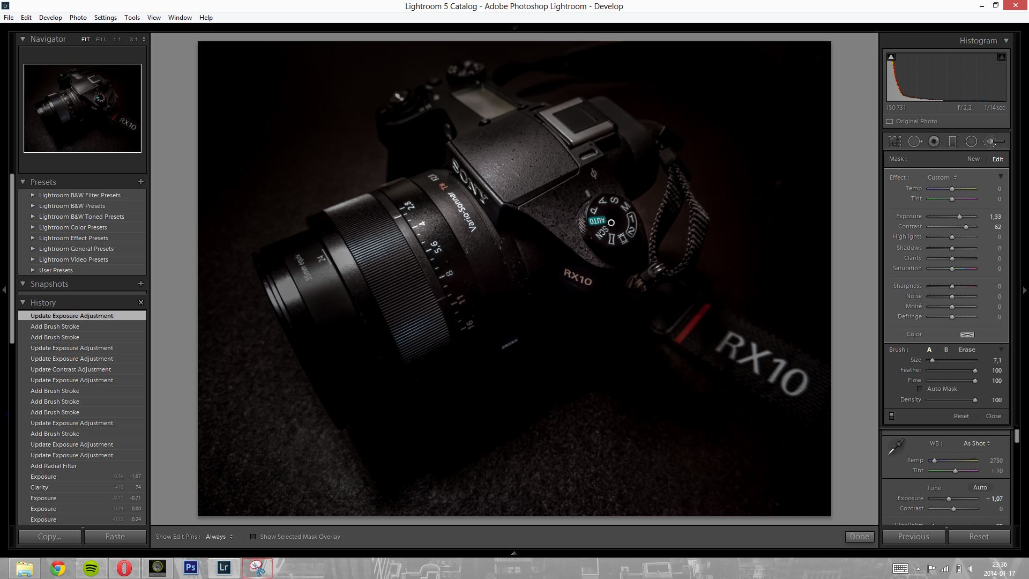Screen dimensions: 1029x579
Task: Open Photoshop from the taskbar
Action: [190, 568]
